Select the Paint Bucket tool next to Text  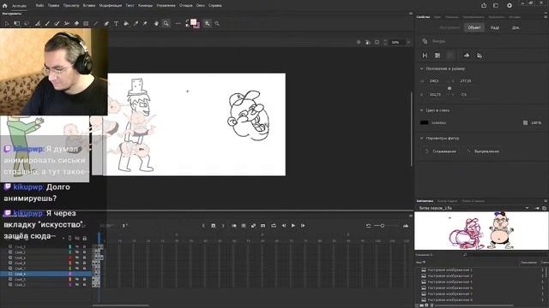tap(126, 23)
